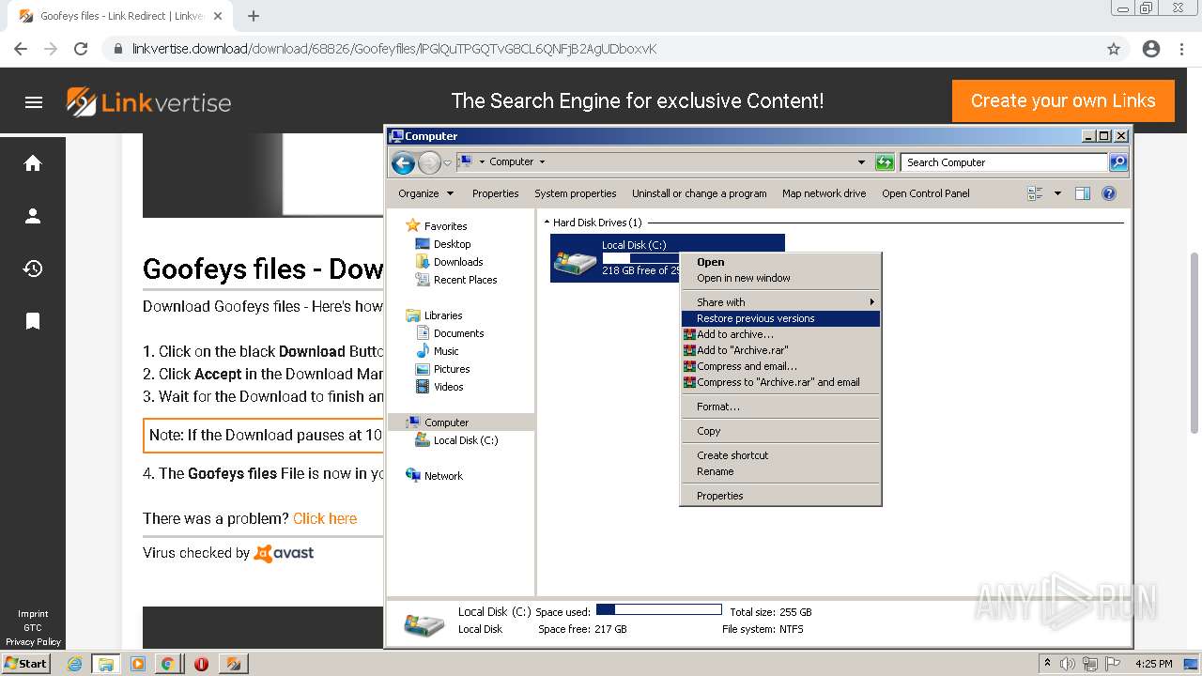Open Organize dropdown menu
Screen dimensions: 1202x676
pyautogui.click(x=425, y=193)
